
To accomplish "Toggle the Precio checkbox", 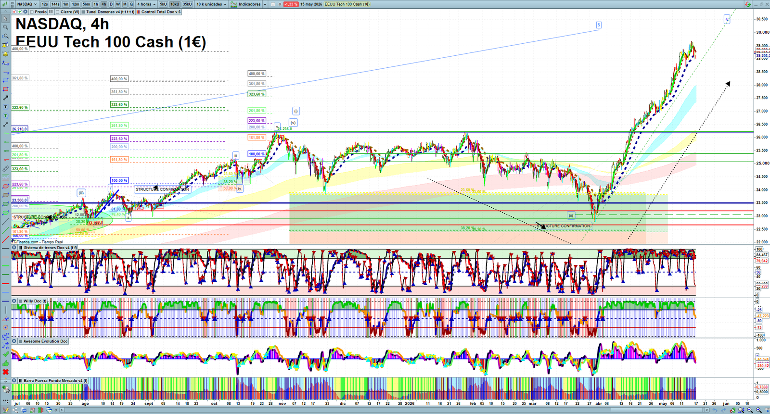I will tap(32, 12).
